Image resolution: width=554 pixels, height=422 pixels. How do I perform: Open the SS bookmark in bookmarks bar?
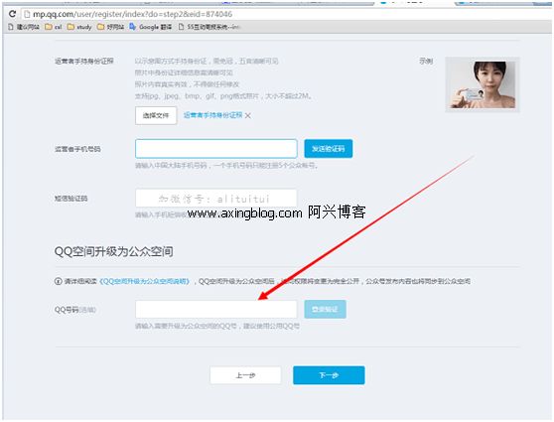click(209, 27)
